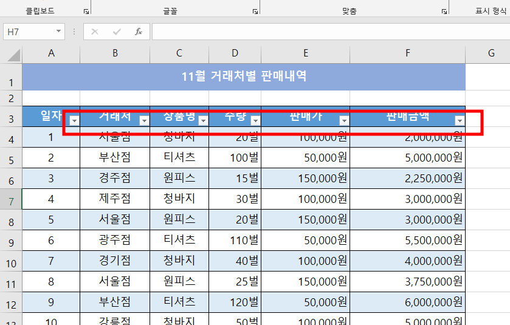
Task: Select row 7 header
Action: [x=11, y=199]
